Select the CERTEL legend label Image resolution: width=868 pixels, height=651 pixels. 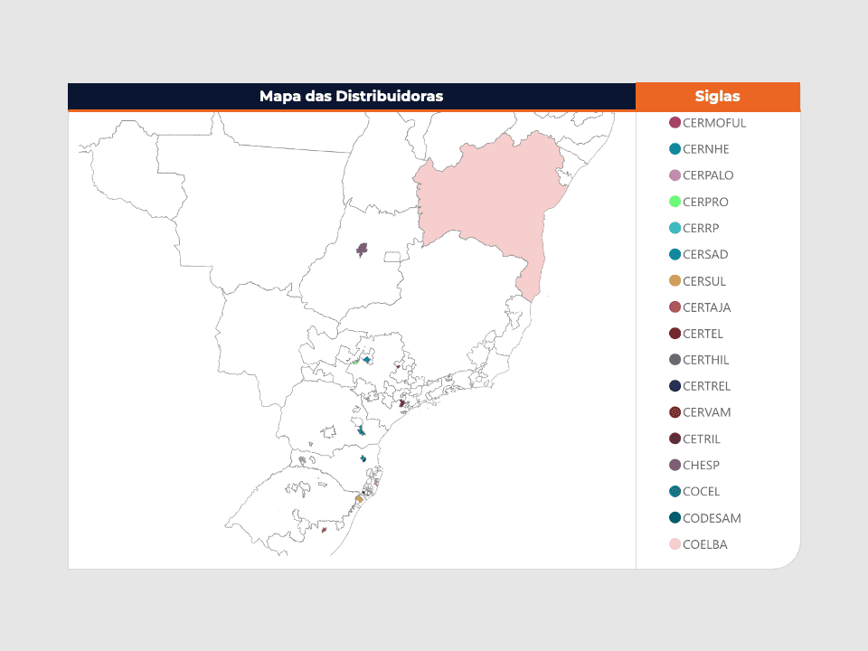tap(703, 334)
